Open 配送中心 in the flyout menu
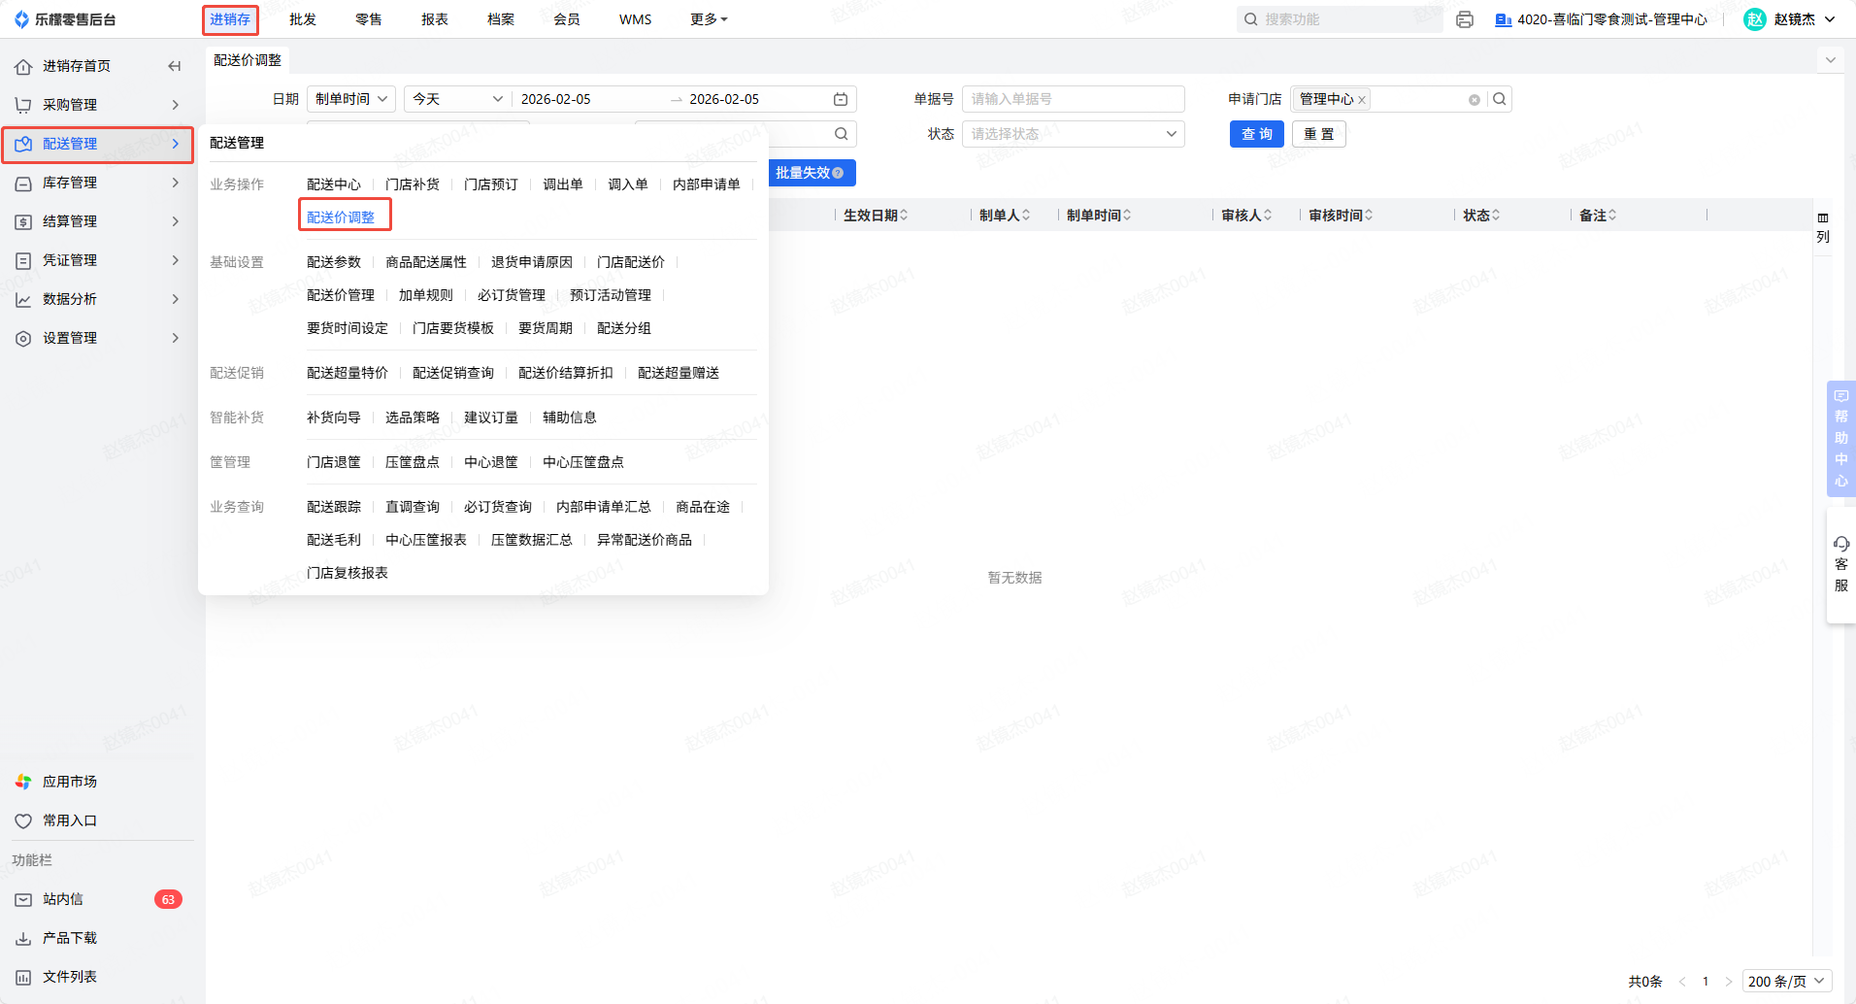The image size is (1856, 1004). click(x=334, y=184)
